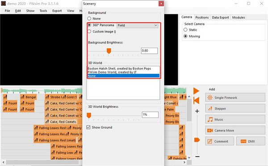Switch to the Camera tab

[187, 17]
